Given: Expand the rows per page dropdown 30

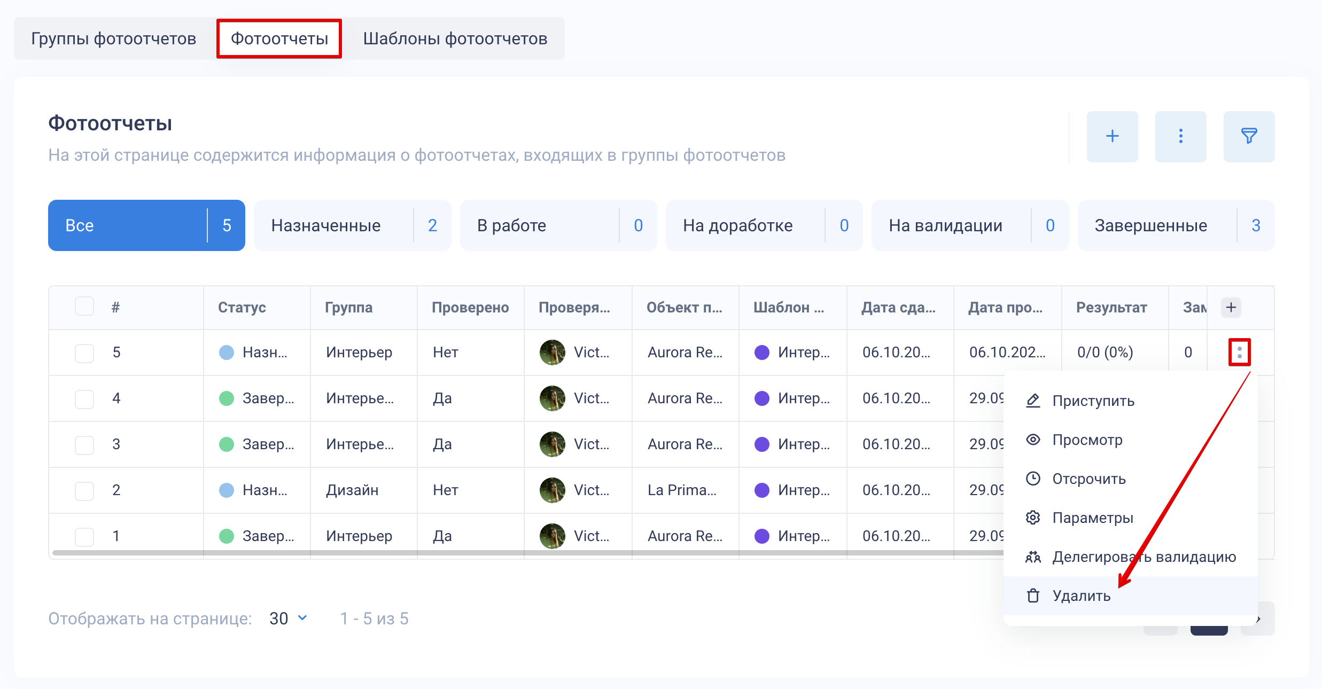Looking at the screenshot, I should click(x=289, y=618).
